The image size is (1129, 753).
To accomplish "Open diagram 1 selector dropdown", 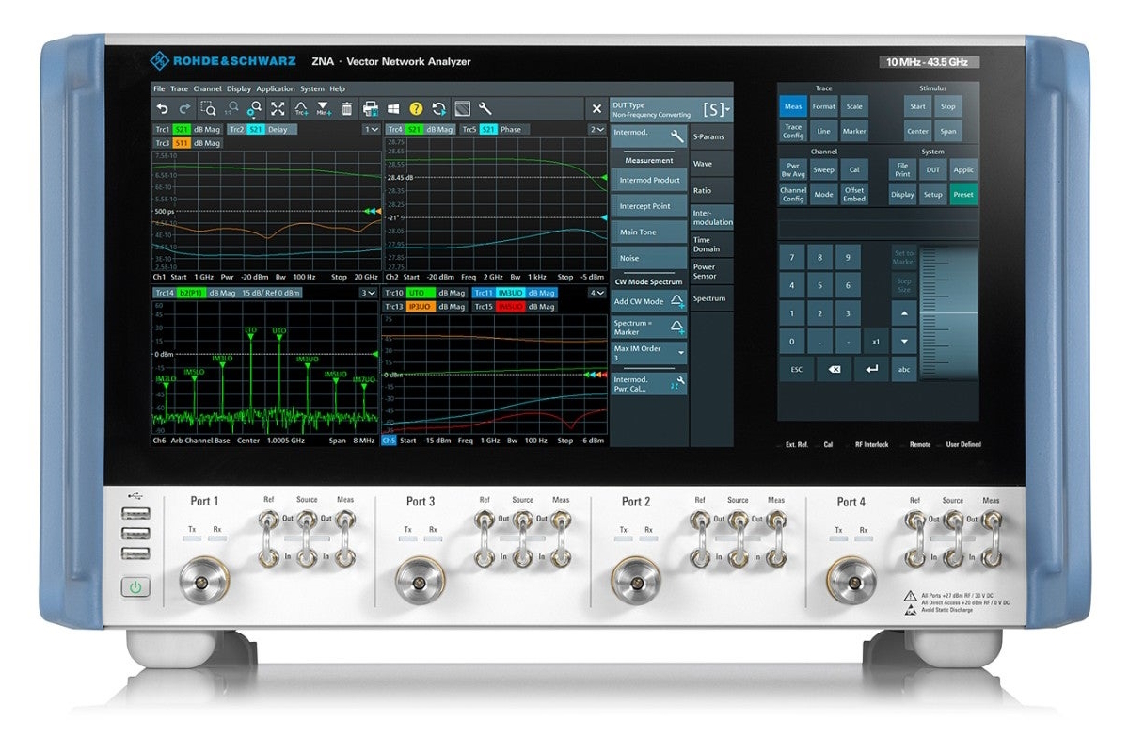I will coord(371,129).
